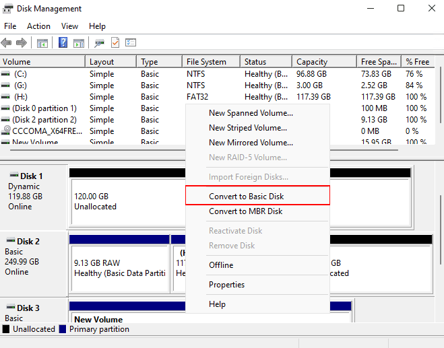Choose New Spanned Volume from context menu
Screen dimensions: 444x348
[251, 113]
